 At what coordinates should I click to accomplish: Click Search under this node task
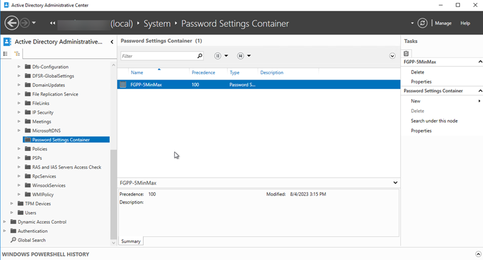point(434,121)
